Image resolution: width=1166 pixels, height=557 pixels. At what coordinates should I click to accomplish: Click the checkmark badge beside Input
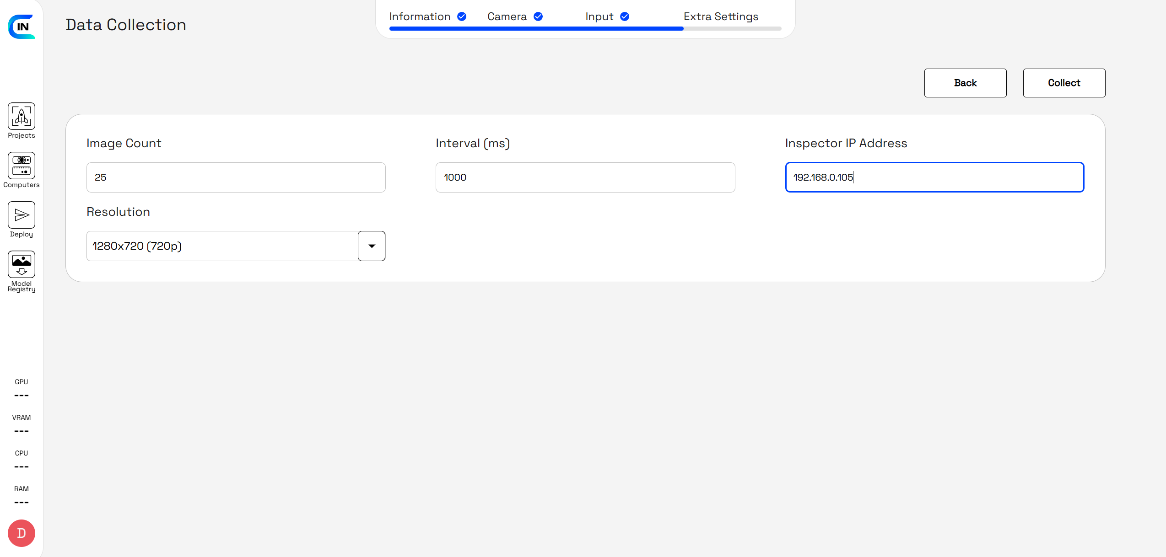click(624, 16)
